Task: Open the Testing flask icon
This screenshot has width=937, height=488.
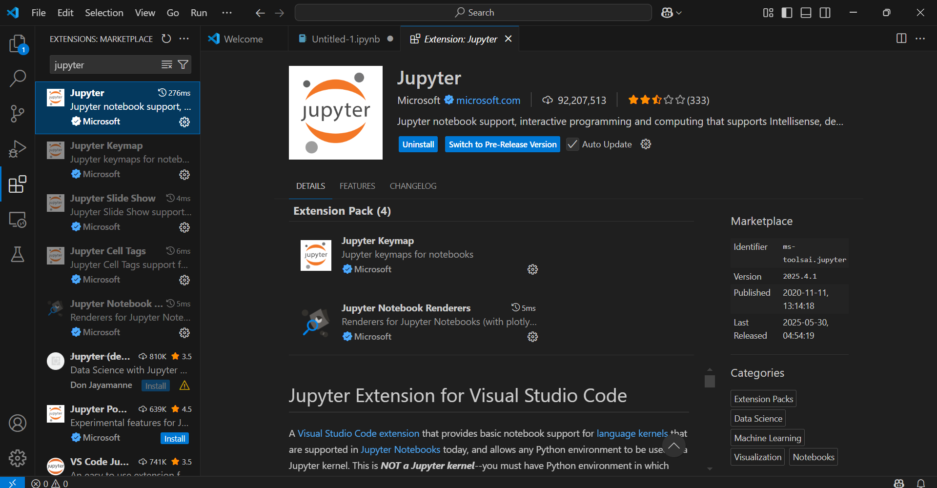Action: click(18, 254)
